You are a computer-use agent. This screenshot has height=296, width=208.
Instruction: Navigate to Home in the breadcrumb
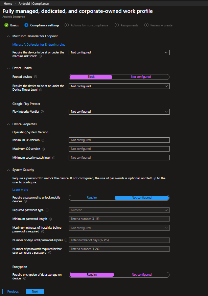pos(8,4)
